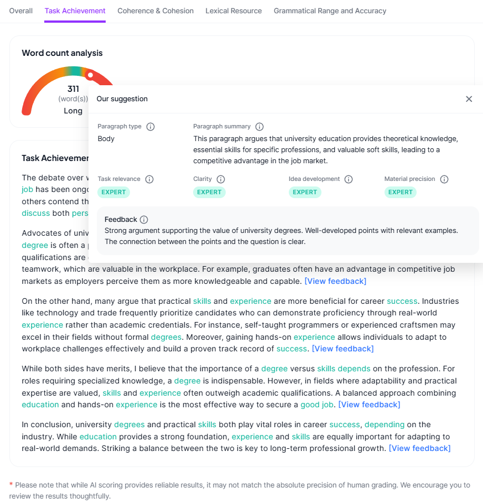The width and height of the screenshot is (483, 503).
Task: Click the word count gauge marker
Action: click(x=90, y=75)
